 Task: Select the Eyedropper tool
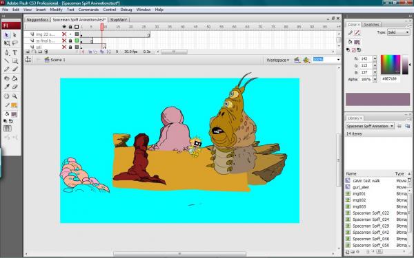pyautogui.click(x=7, y=87)
